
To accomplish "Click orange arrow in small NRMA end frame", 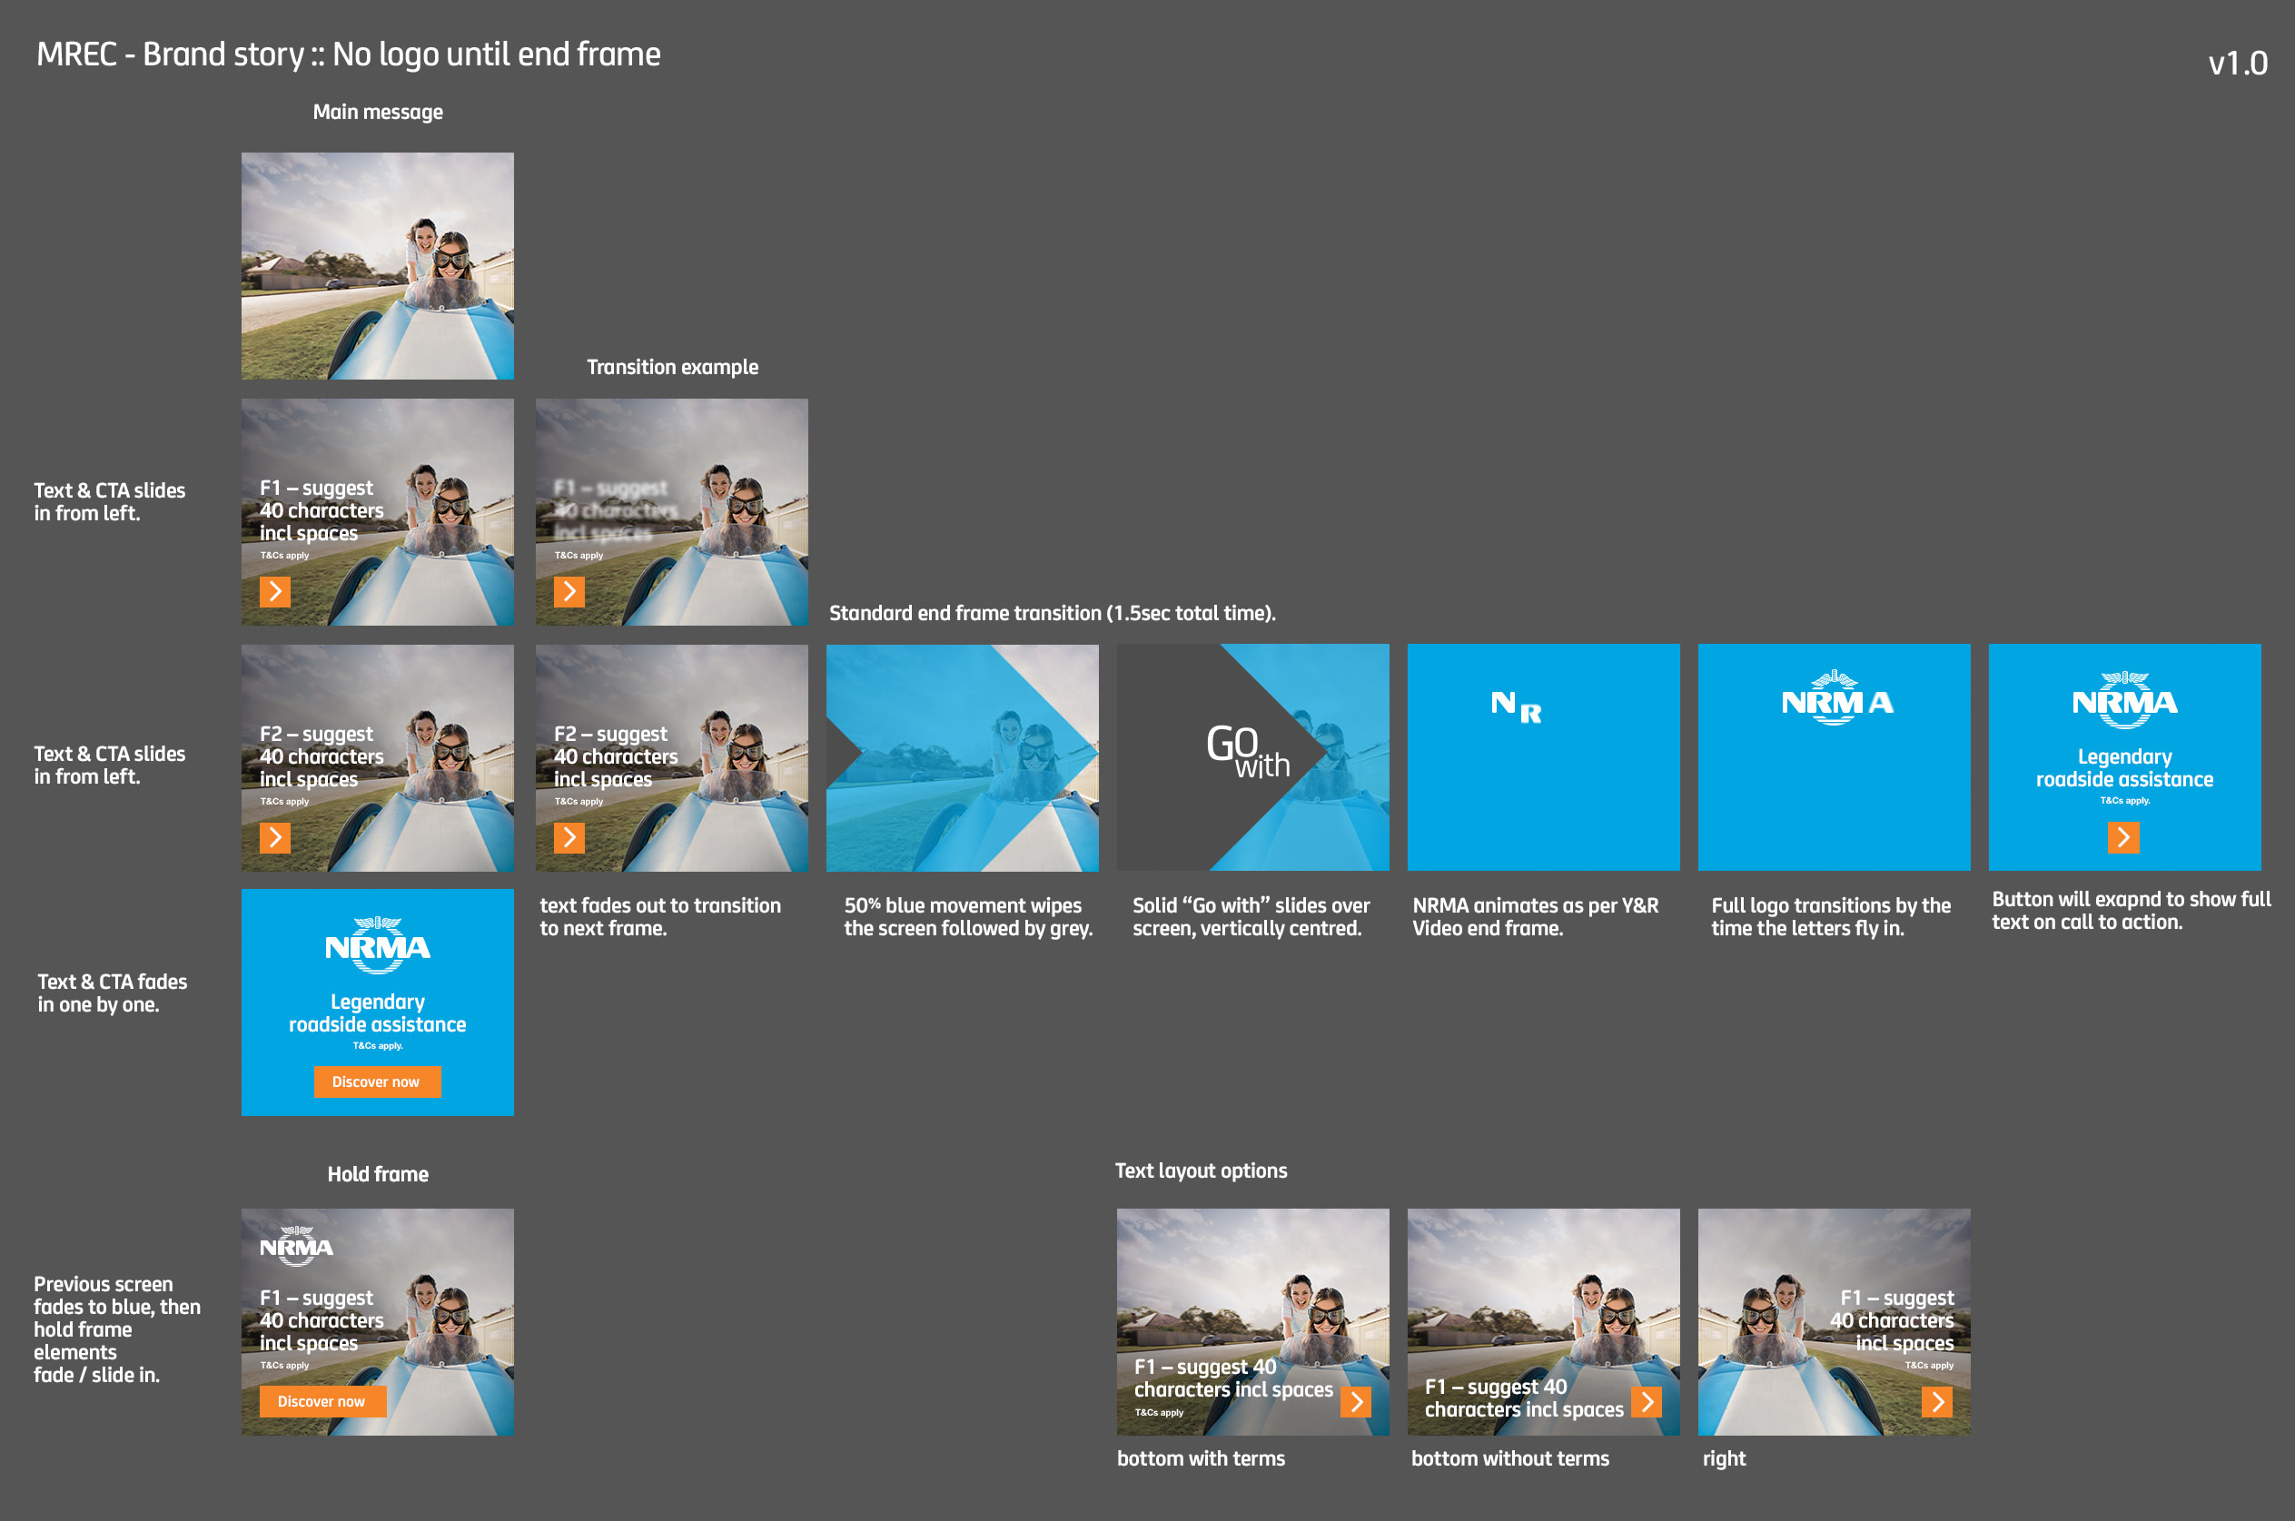I will 2123,837.
